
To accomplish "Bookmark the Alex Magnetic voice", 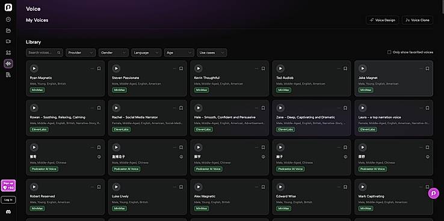I will [263, 187].
